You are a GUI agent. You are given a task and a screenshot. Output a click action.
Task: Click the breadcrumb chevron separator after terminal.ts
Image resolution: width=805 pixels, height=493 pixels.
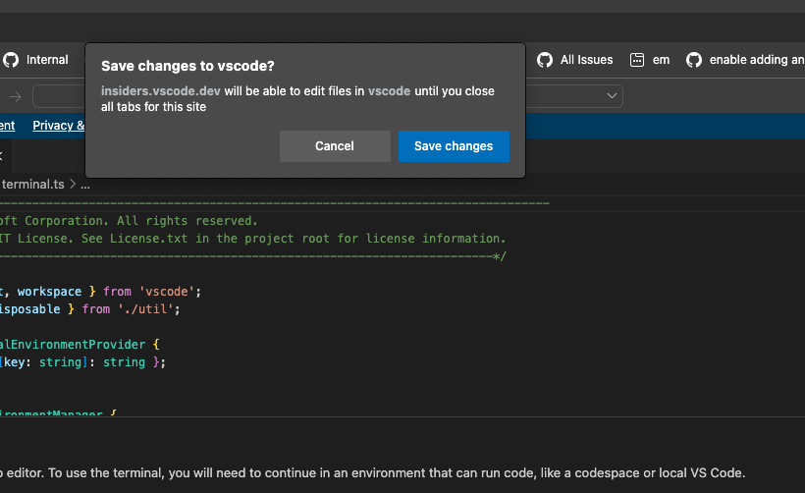pyautogui.click(x=73, y=184)
